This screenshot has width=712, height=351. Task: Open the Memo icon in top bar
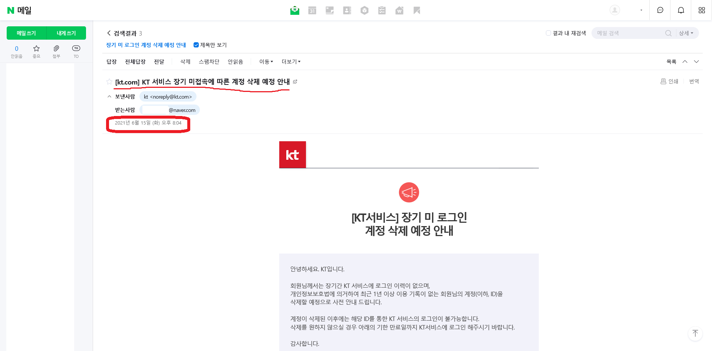(x=330, y=10)
